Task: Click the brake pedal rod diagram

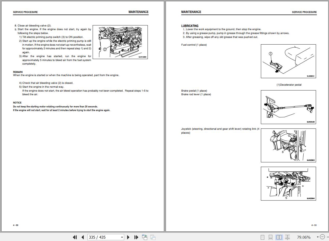Action: [x=288, y=107]
